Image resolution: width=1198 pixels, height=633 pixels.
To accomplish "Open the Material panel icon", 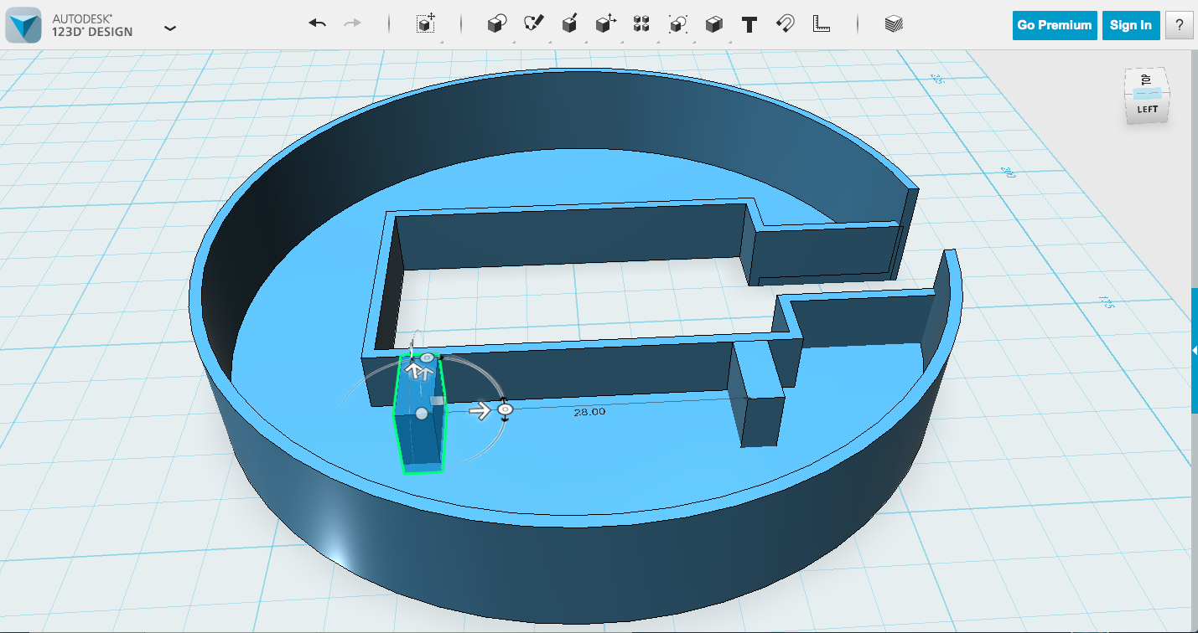I will pyautogui.click(x=894, y=24).
